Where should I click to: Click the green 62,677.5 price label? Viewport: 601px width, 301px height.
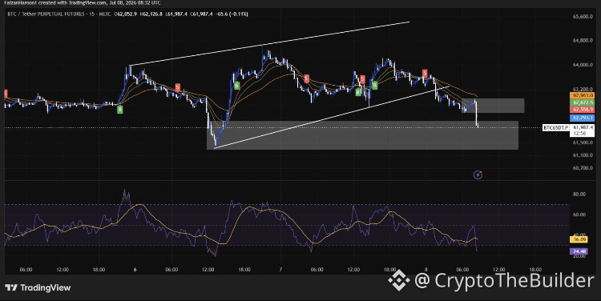coord(582,102)
